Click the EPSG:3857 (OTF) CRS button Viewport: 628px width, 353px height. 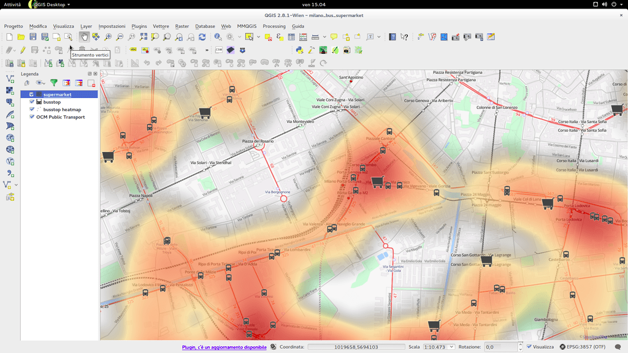(583, 347)
